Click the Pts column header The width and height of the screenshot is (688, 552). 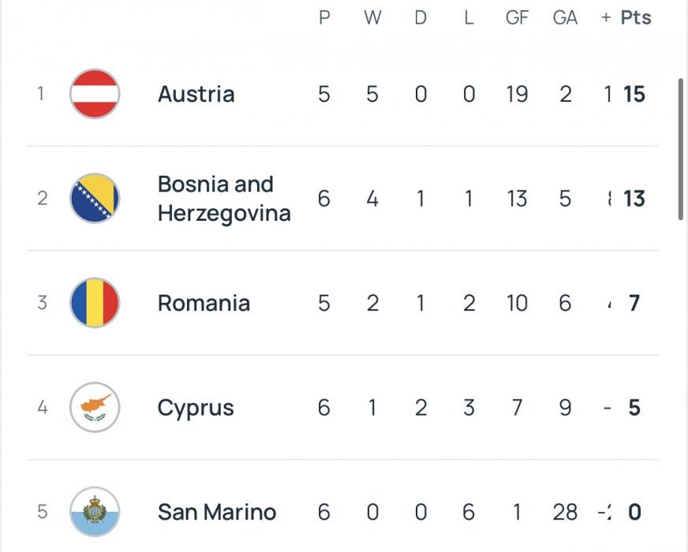pyautogui.click(x=635, y=17)
